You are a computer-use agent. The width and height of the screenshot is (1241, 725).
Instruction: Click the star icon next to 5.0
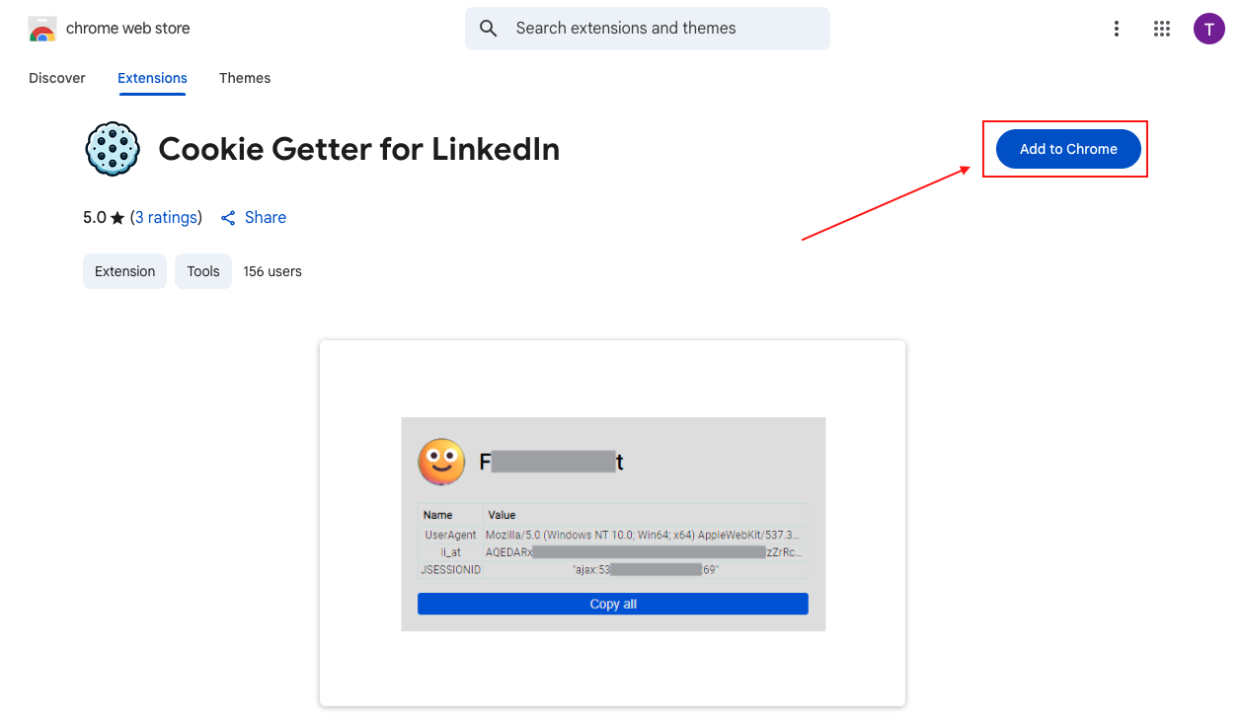117,218
